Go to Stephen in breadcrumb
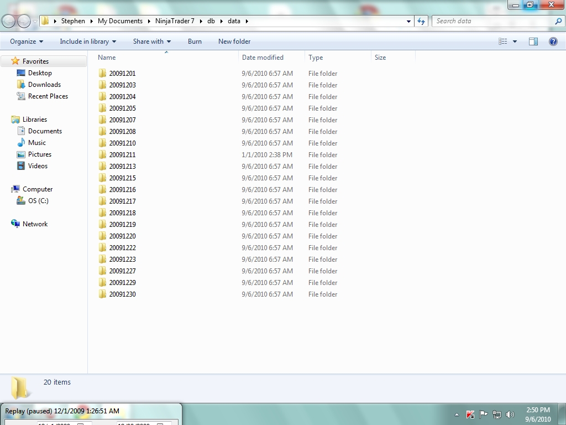This screenshot has width=566, height=425. tap(74, 21)
